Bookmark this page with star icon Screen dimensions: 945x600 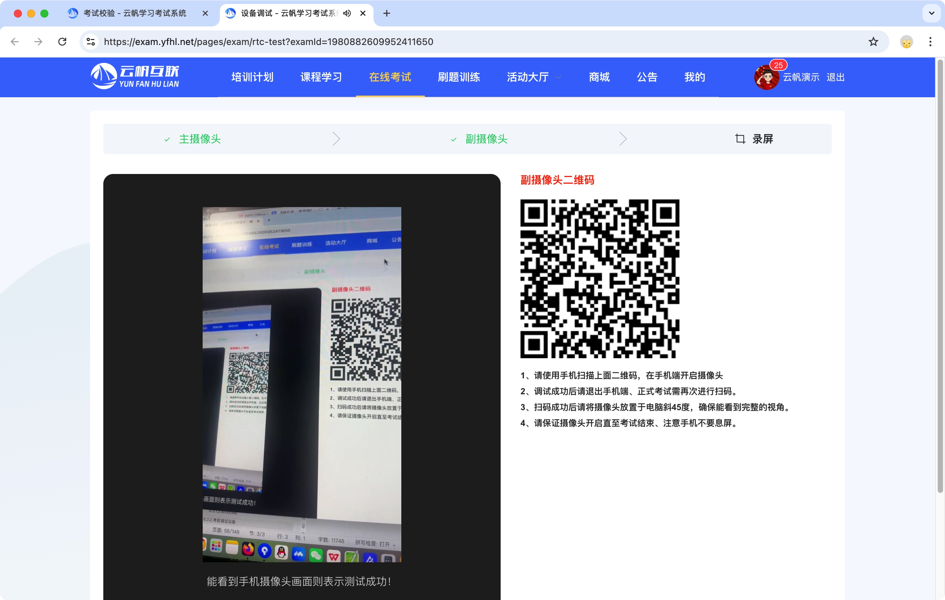pos(873,42)
